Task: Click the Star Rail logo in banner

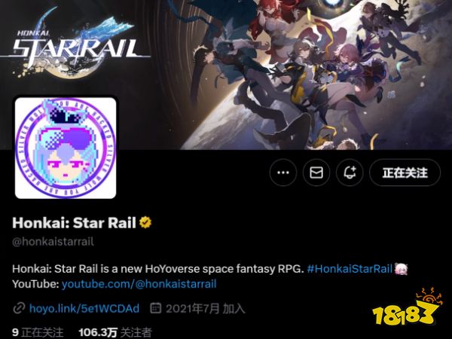Action: 75,43
